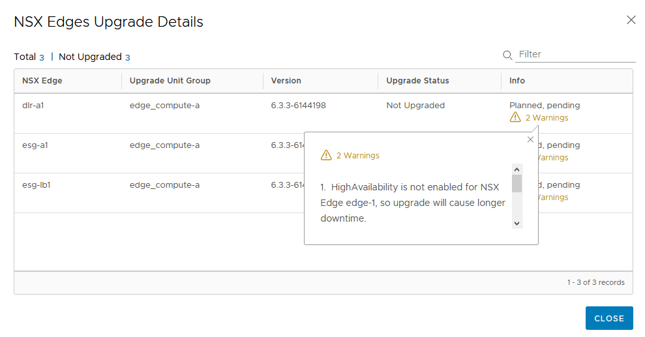Screen dimensions: 645x337
Task: Select the esg-lb1 edge row
Action: coord(37,185)
